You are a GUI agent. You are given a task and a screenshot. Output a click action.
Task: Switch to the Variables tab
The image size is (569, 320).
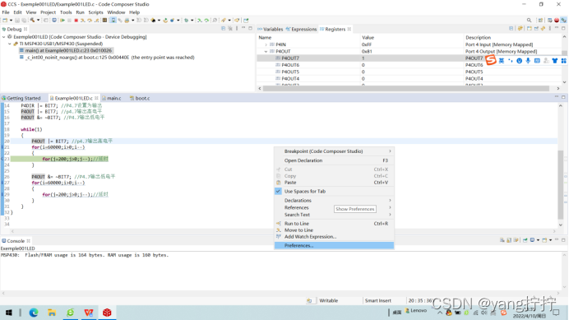coord(271,29)
